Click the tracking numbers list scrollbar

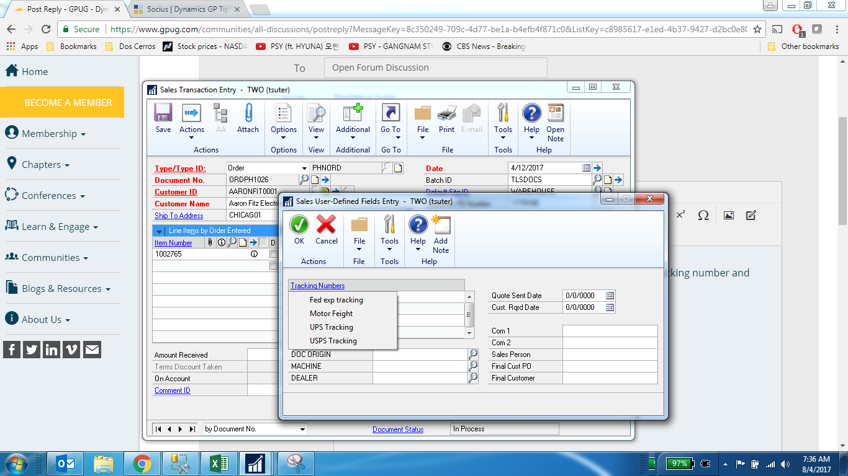469,315
